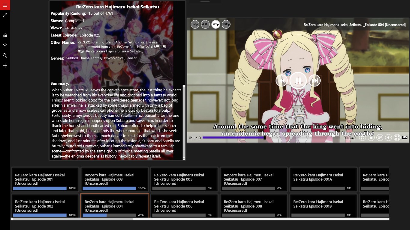Click Popularity Ranking value '15 out of 4761'
The width and height of the screenshot is (410, 230).
point(101,13)
